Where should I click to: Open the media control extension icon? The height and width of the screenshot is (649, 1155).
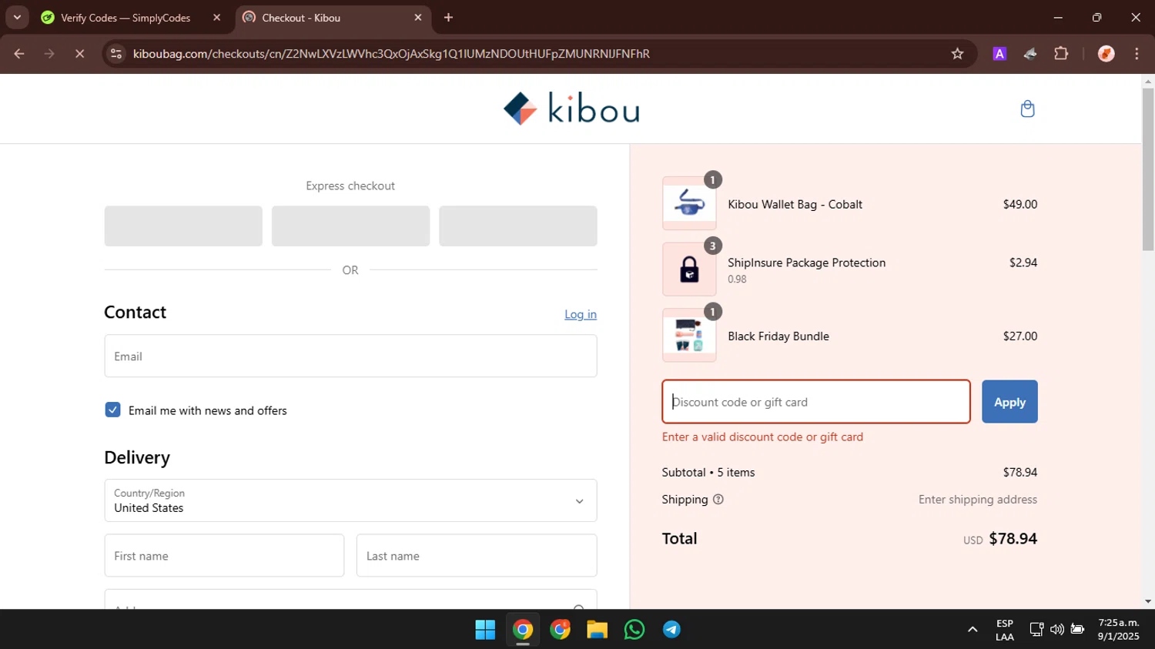[1030, 54]
